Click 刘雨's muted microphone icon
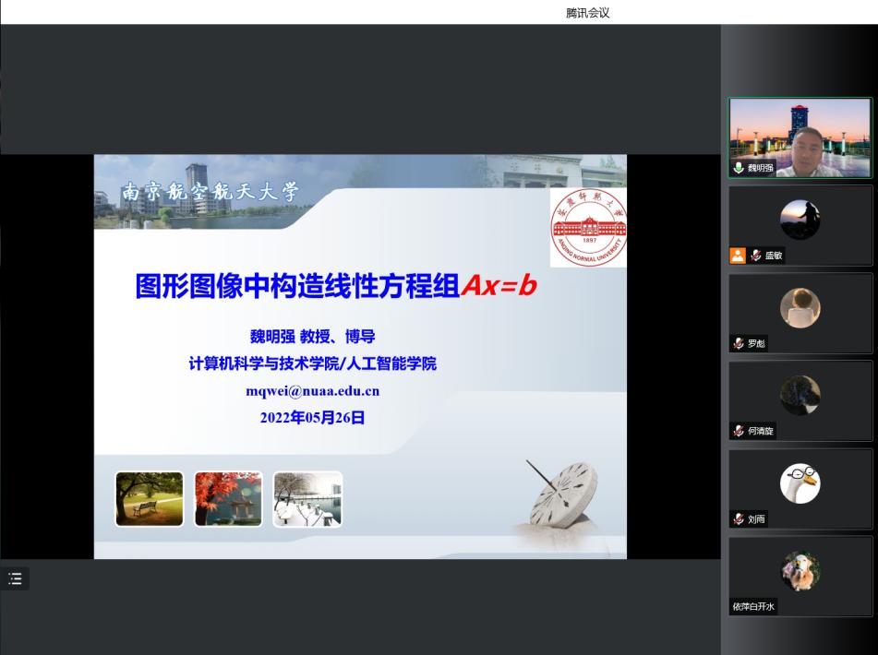 coord(739,519)
